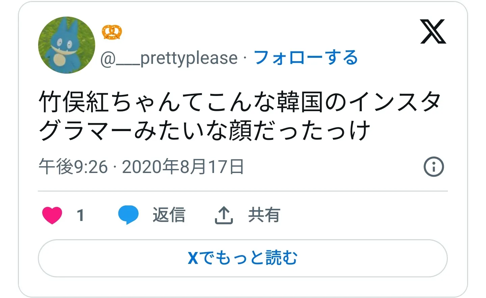Open the tweet line starting with 竹俣紅ちゃんて
The height and width of the screenshot is (298, 486).
click(240, 102)
